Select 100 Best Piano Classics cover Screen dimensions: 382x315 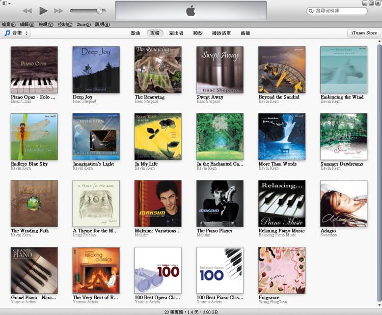(x=220, y=270)
